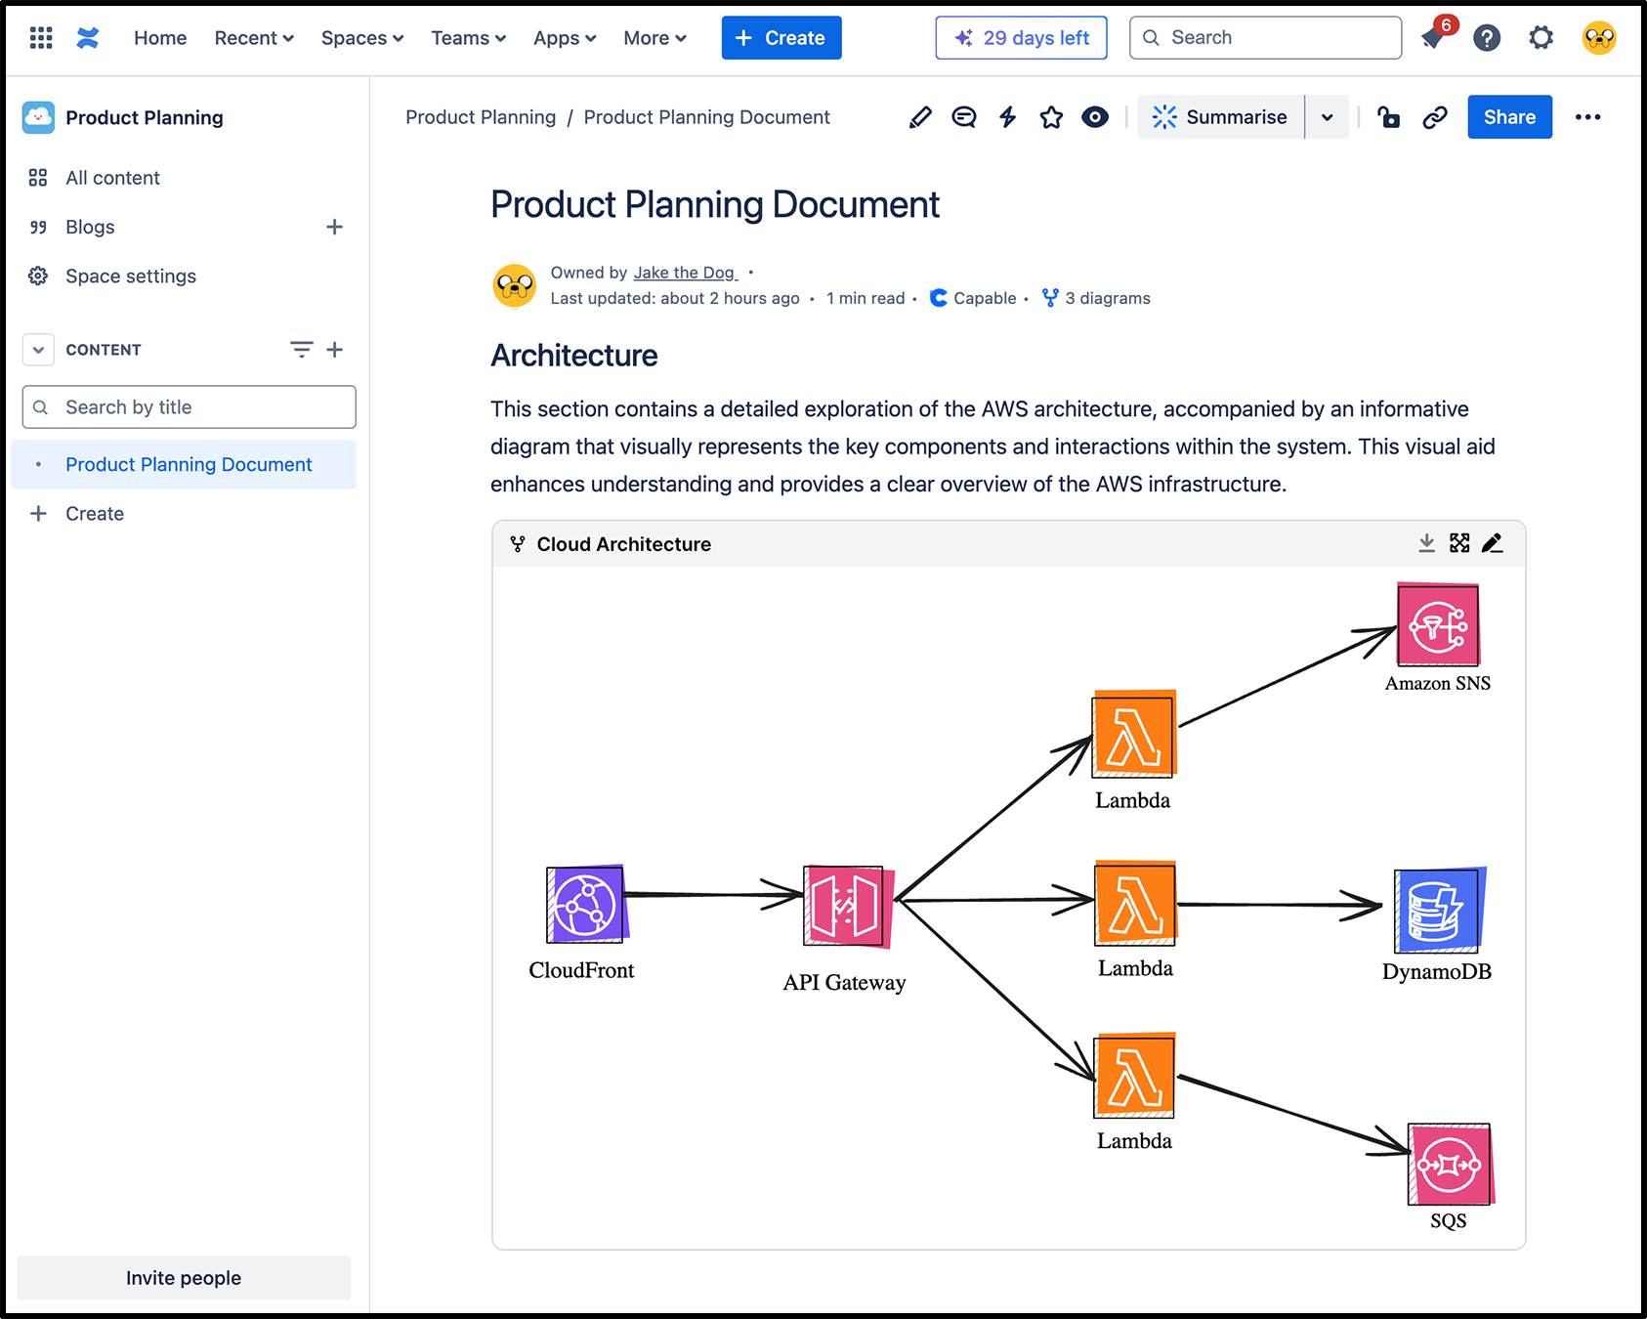Expand Cloud Architecture diagram to fullscreen
The width and height of the screenshot is (1647, 1319).
[x=1459, y=543]
